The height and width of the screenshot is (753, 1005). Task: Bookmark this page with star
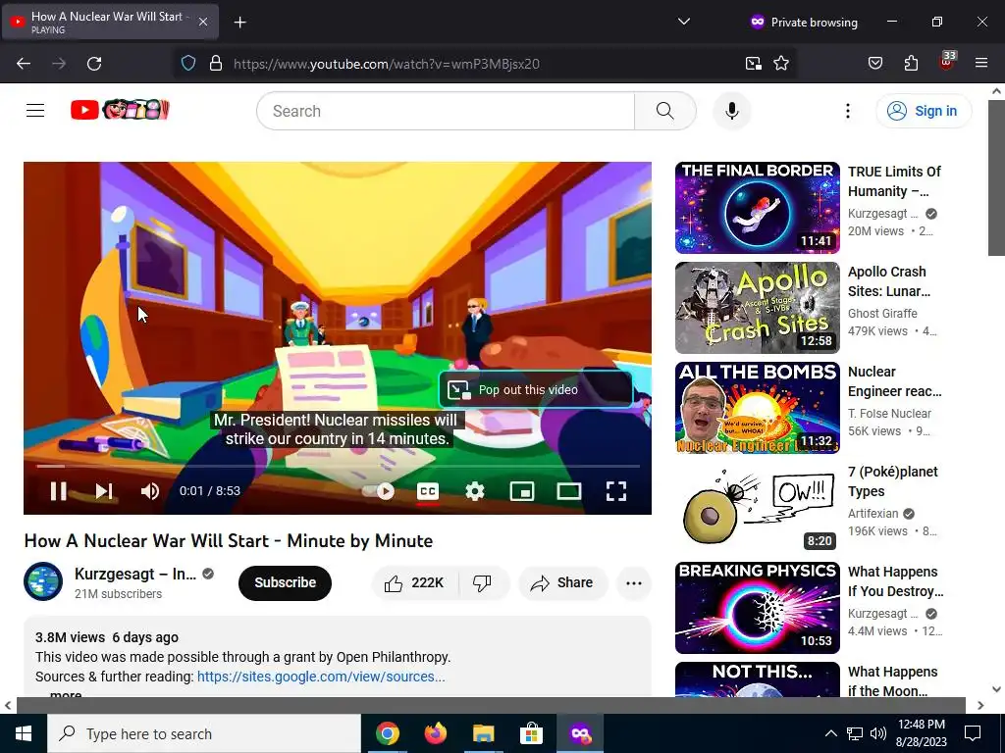tap(780, 64)
